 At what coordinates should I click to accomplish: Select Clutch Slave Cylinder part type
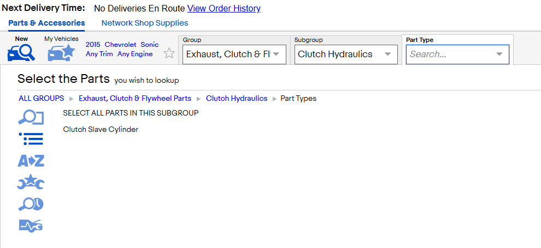click(101, 130)
